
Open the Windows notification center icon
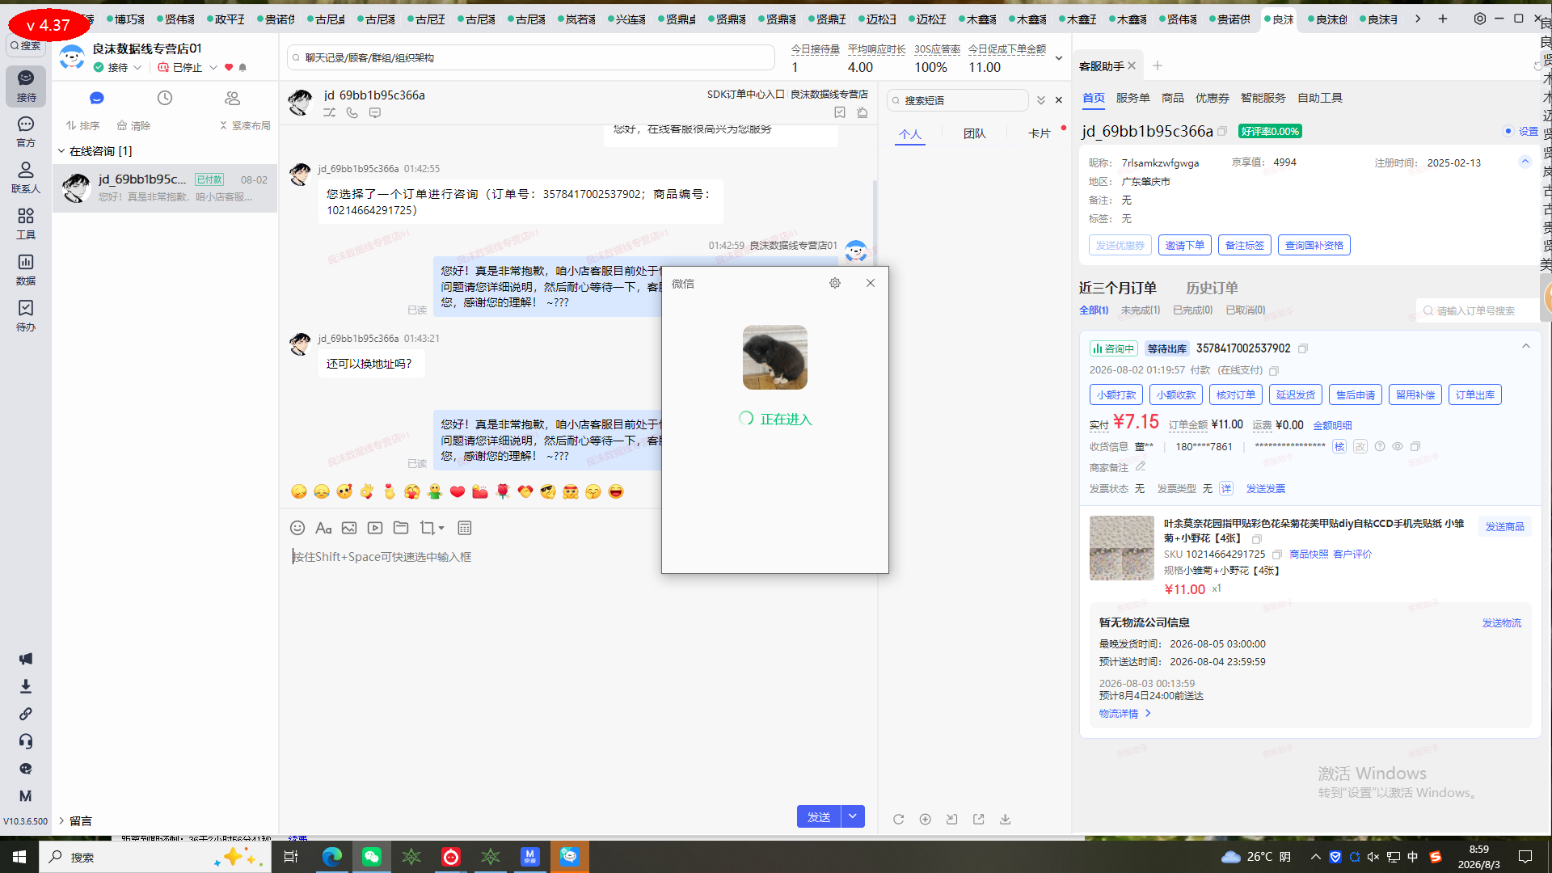coord(1525,857)
